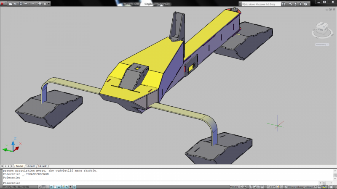
Task: Switch to the Układ1 layout tab
Action: pos(31,166)
